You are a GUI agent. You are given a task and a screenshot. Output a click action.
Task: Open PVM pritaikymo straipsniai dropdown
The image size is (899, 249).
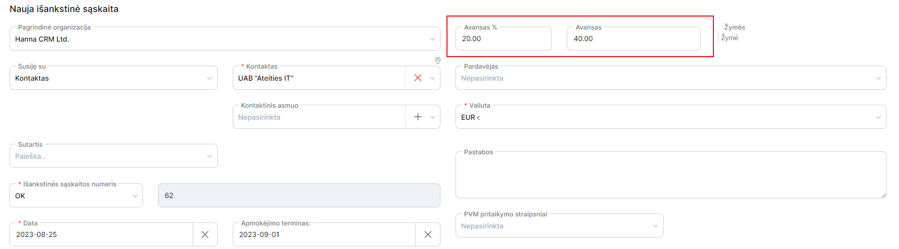(x=559, y=225)
